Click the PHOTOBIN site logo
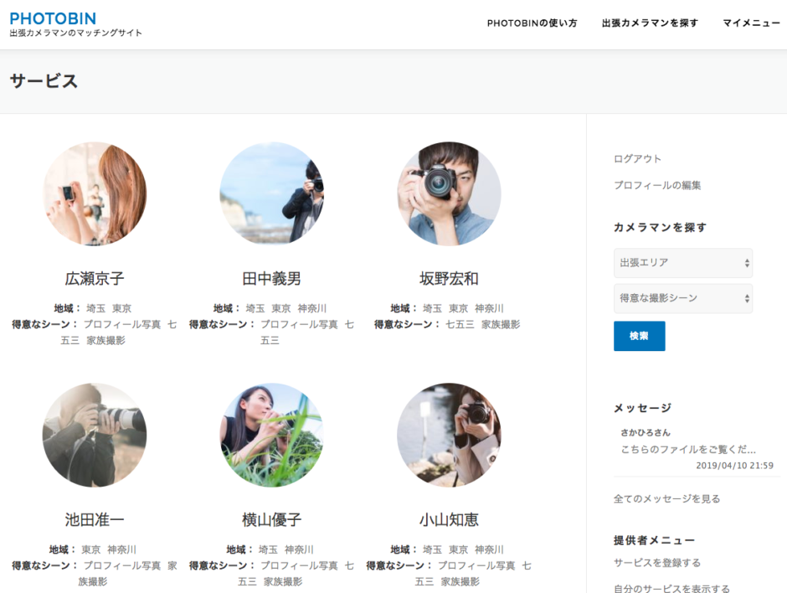The height and width of the screenshot is (593, 787). click(x=53, y=18)
